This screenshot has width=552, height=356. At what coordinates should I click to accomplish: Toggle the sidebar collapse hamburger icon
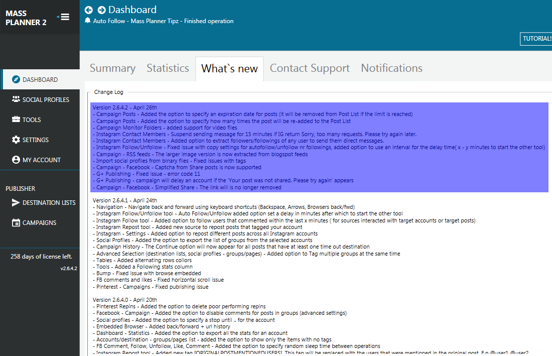pos(64,17)
